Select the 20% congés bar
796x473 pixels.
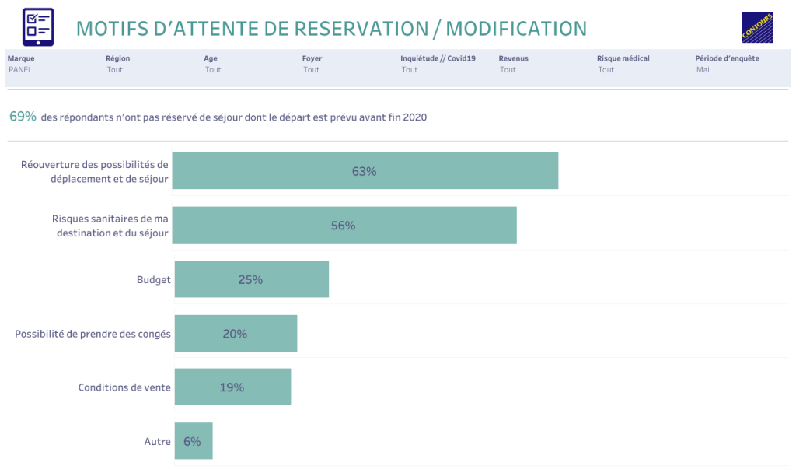click(236, 334)
